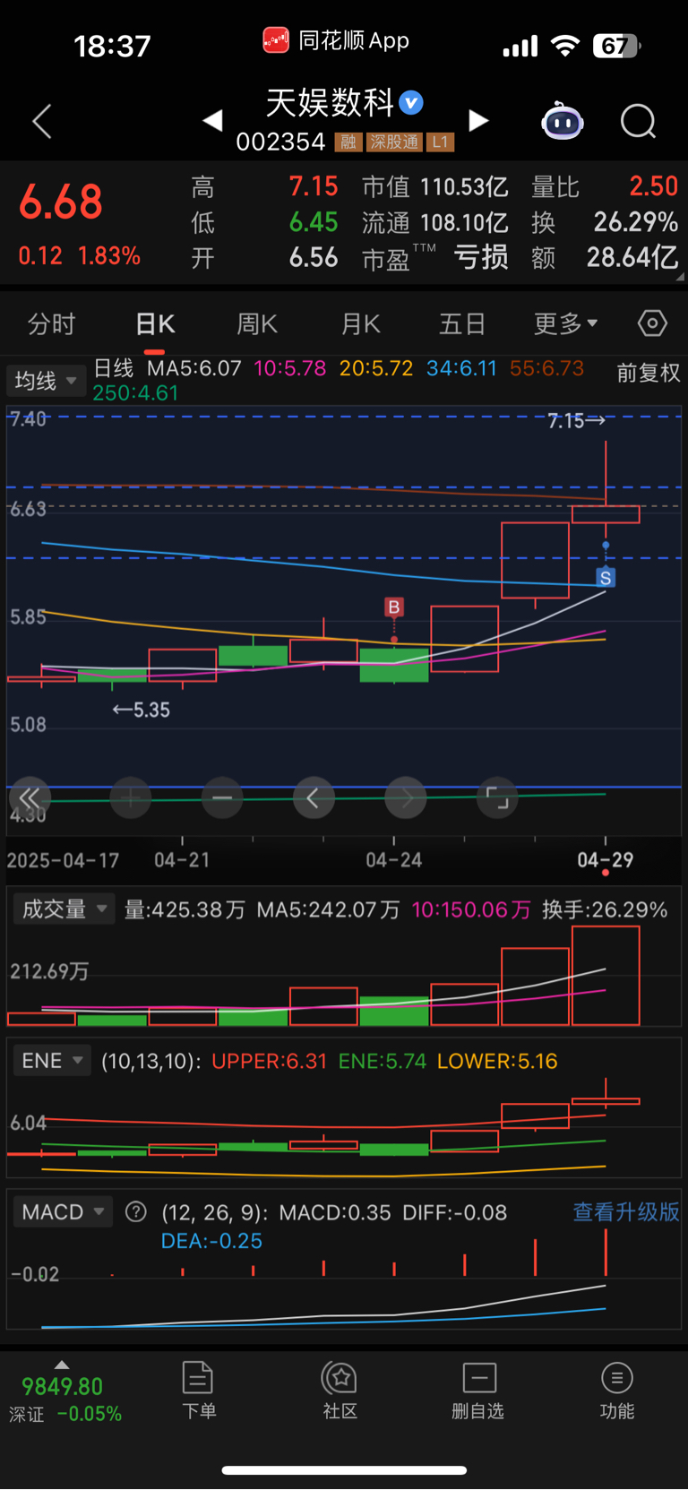Screen dimensions: 688x1490
Task: Switch to previous stock with left triangle
Action: point(212,120)
